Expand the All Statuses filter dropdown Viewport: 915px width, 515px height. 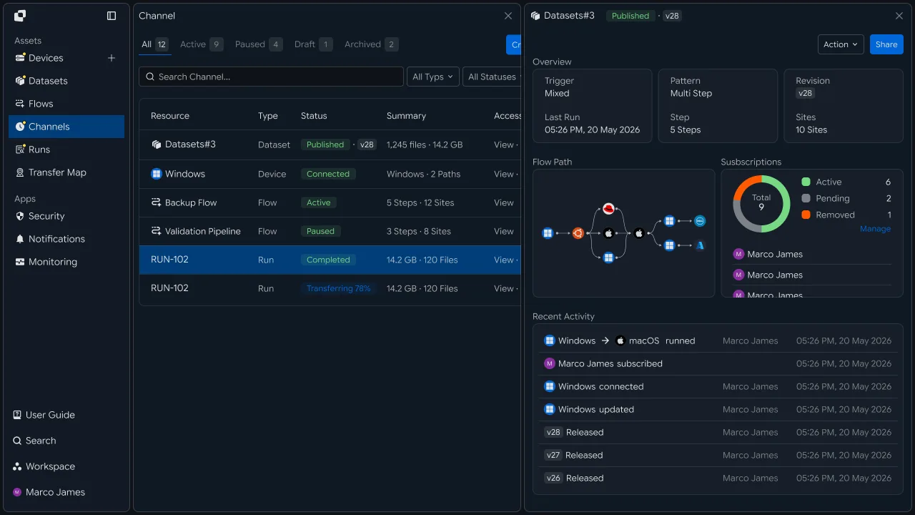click(492, 77)
